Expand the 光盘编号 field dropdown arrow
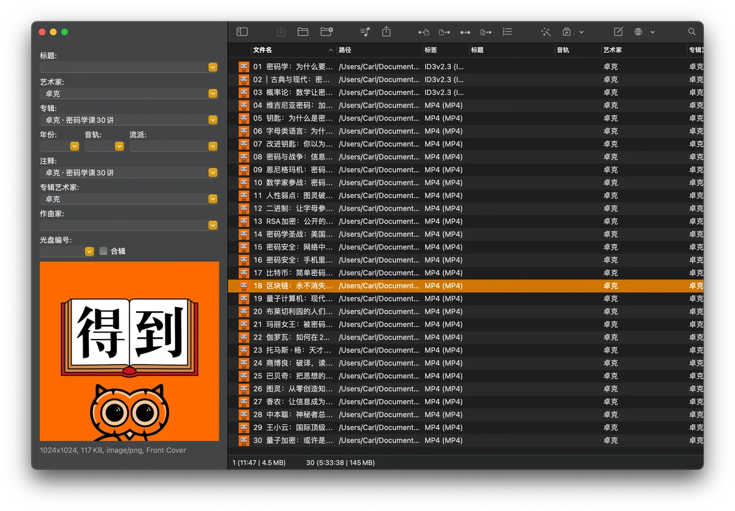This screenshot has height=511, width=735. click(x=89, y=251)
